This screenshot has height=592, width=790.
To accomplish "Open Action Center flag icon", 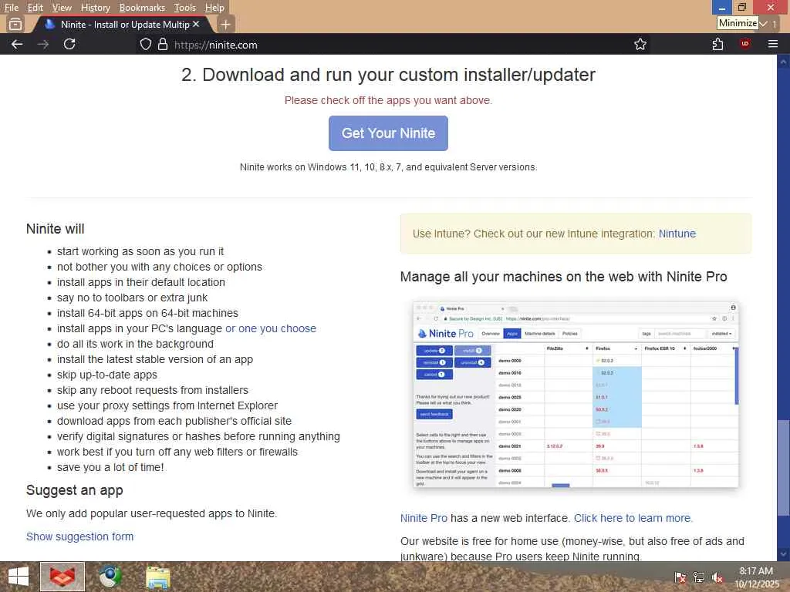I will [x=680, y=577].
